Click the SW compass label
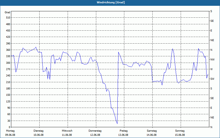This screenshot has height=138, width=220. (212, 79)
